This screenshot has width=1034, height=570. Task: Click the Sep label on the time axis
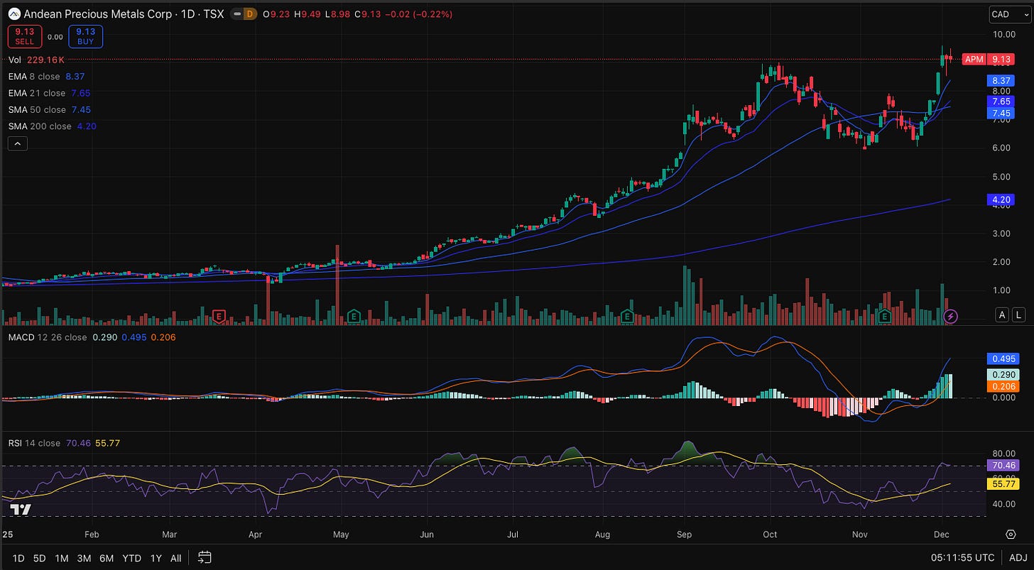click(x=685, y=533)
